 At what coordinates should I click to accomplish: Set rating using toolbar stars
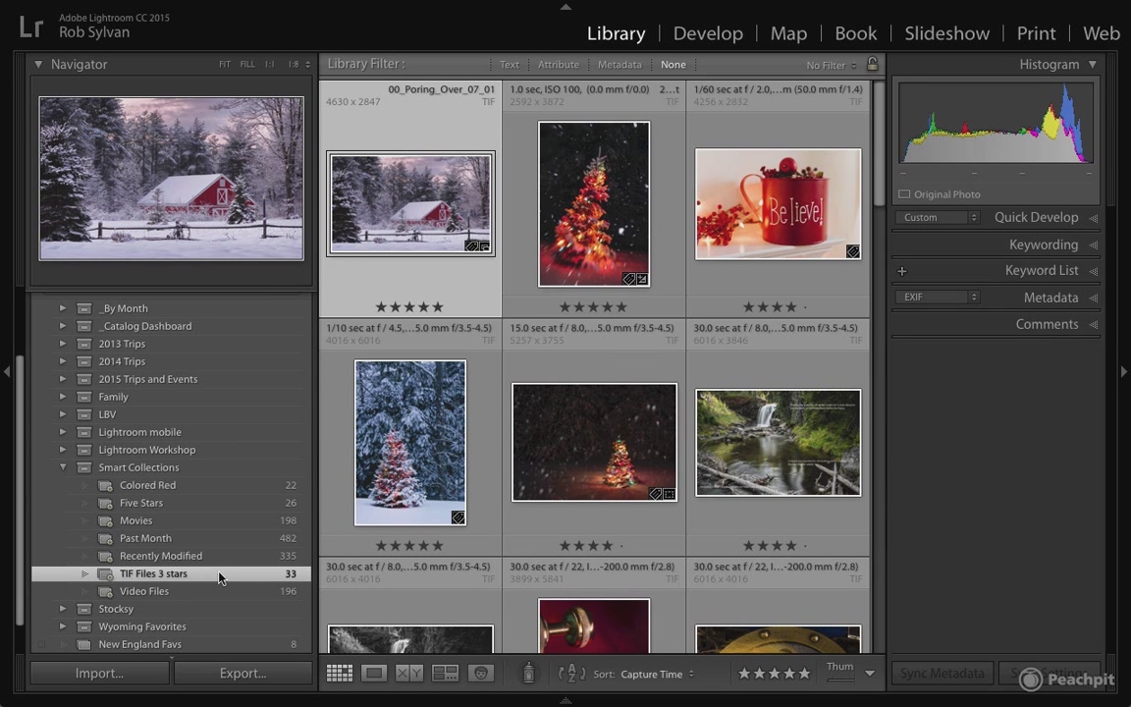coord(774,673)
